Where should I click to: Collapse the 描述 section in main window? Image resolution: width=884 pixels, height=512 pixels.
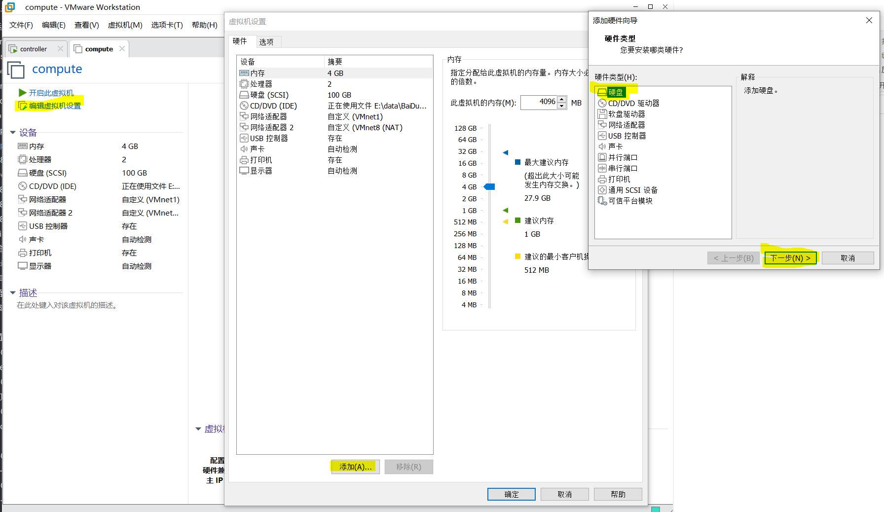tap(13, 293)
